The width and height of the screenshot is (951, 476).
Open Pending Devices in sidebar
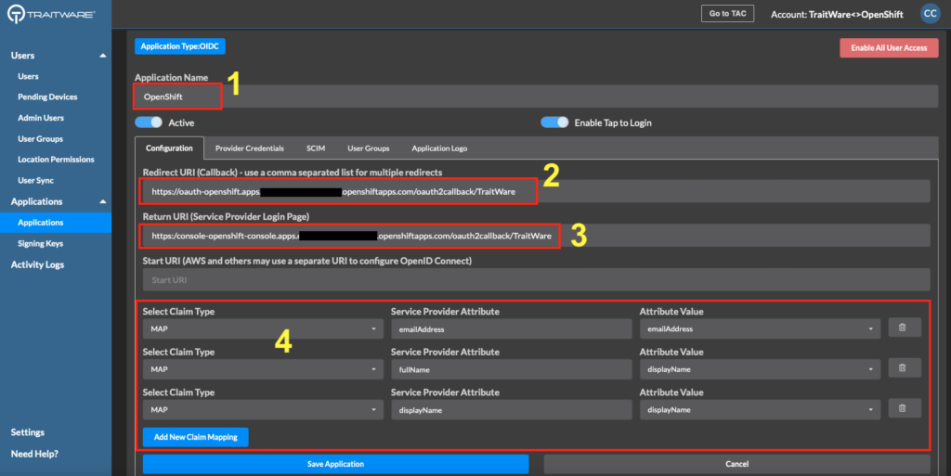click(47, 96)
